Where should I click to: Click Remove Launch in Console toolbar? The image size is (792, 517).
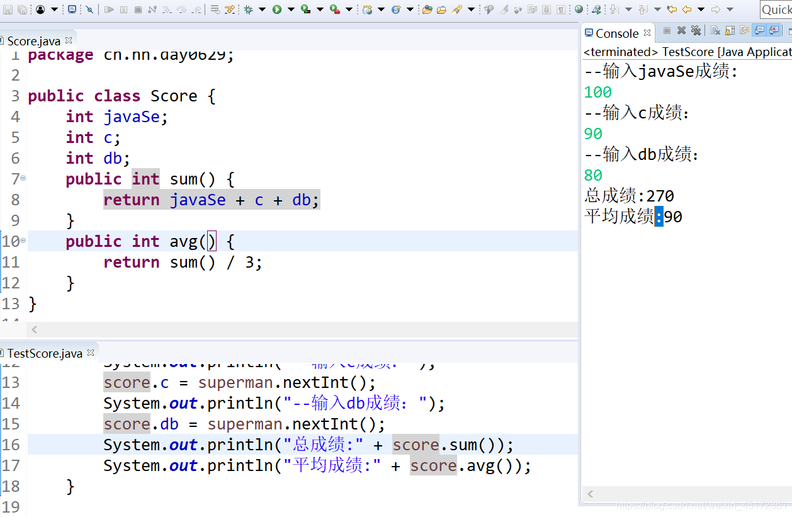[682, 30]
